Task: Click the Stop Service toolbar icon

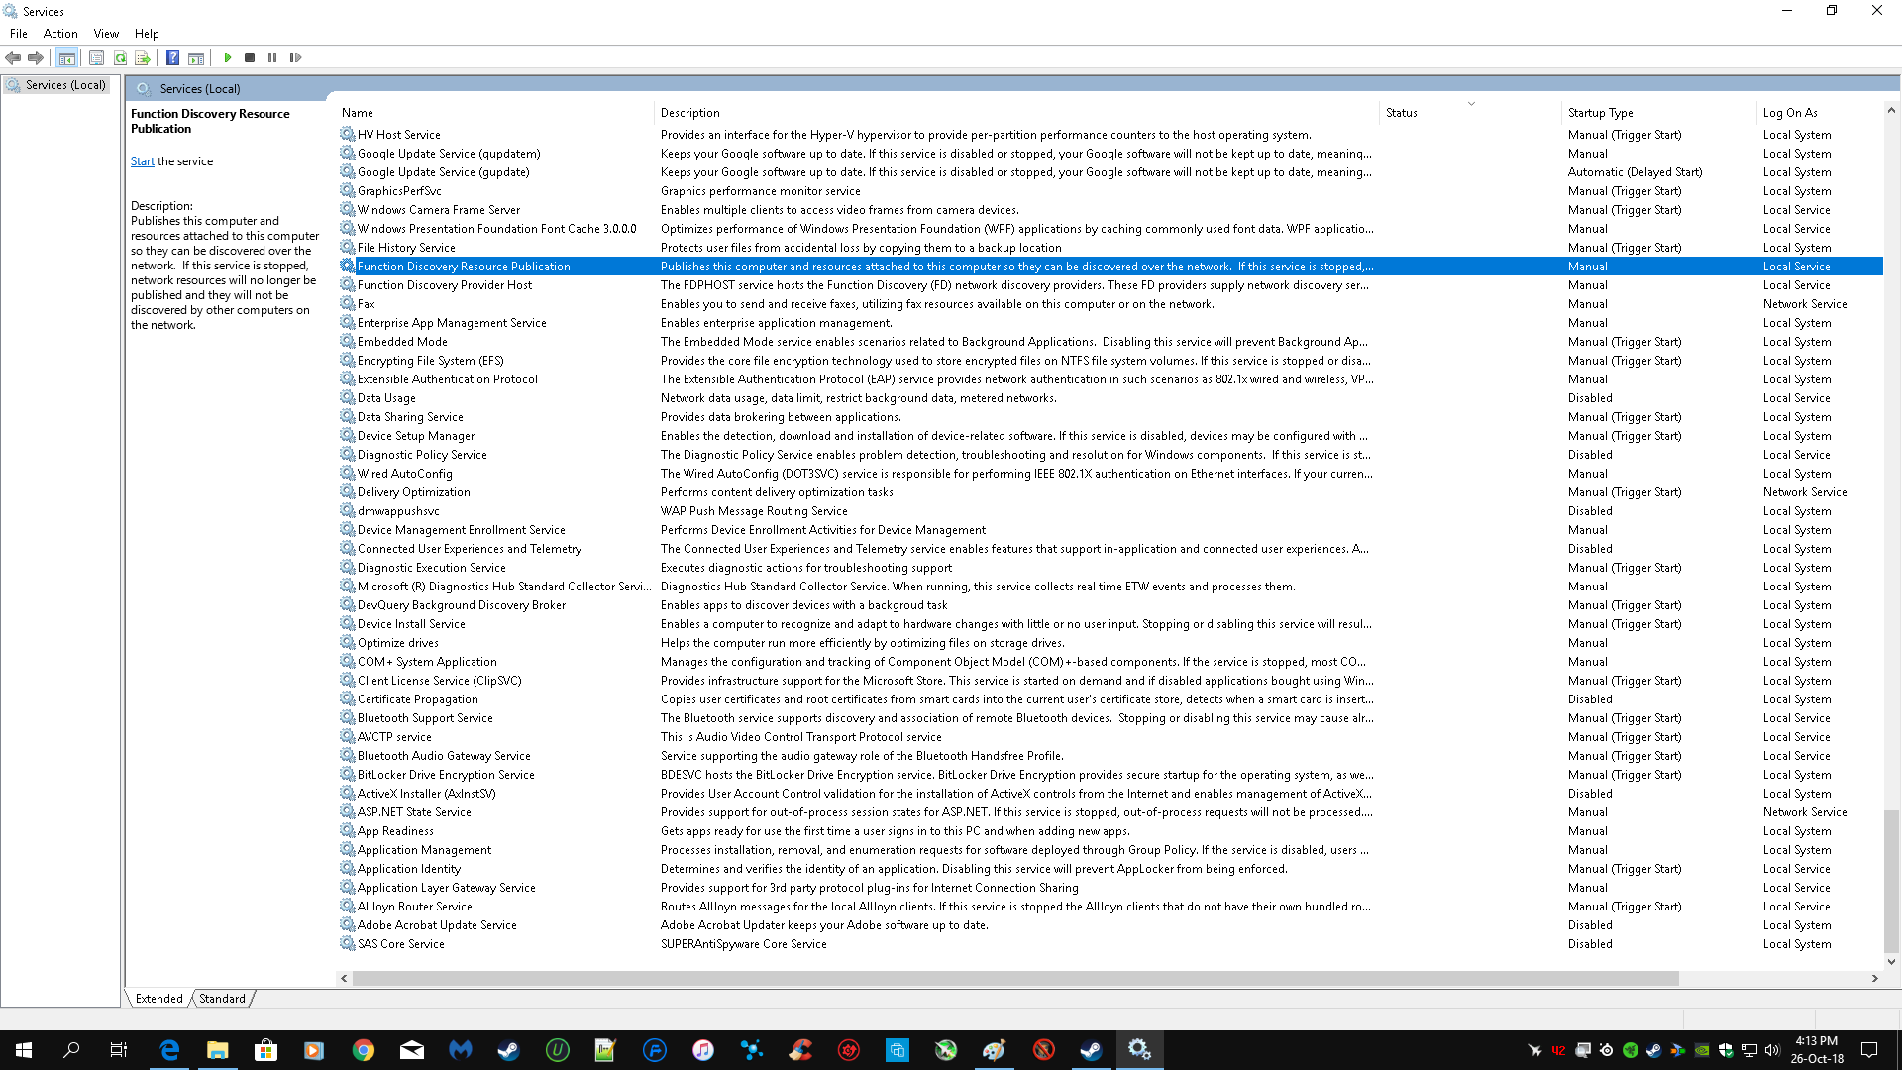Action: pyautogui.click(x=250, y=57)
